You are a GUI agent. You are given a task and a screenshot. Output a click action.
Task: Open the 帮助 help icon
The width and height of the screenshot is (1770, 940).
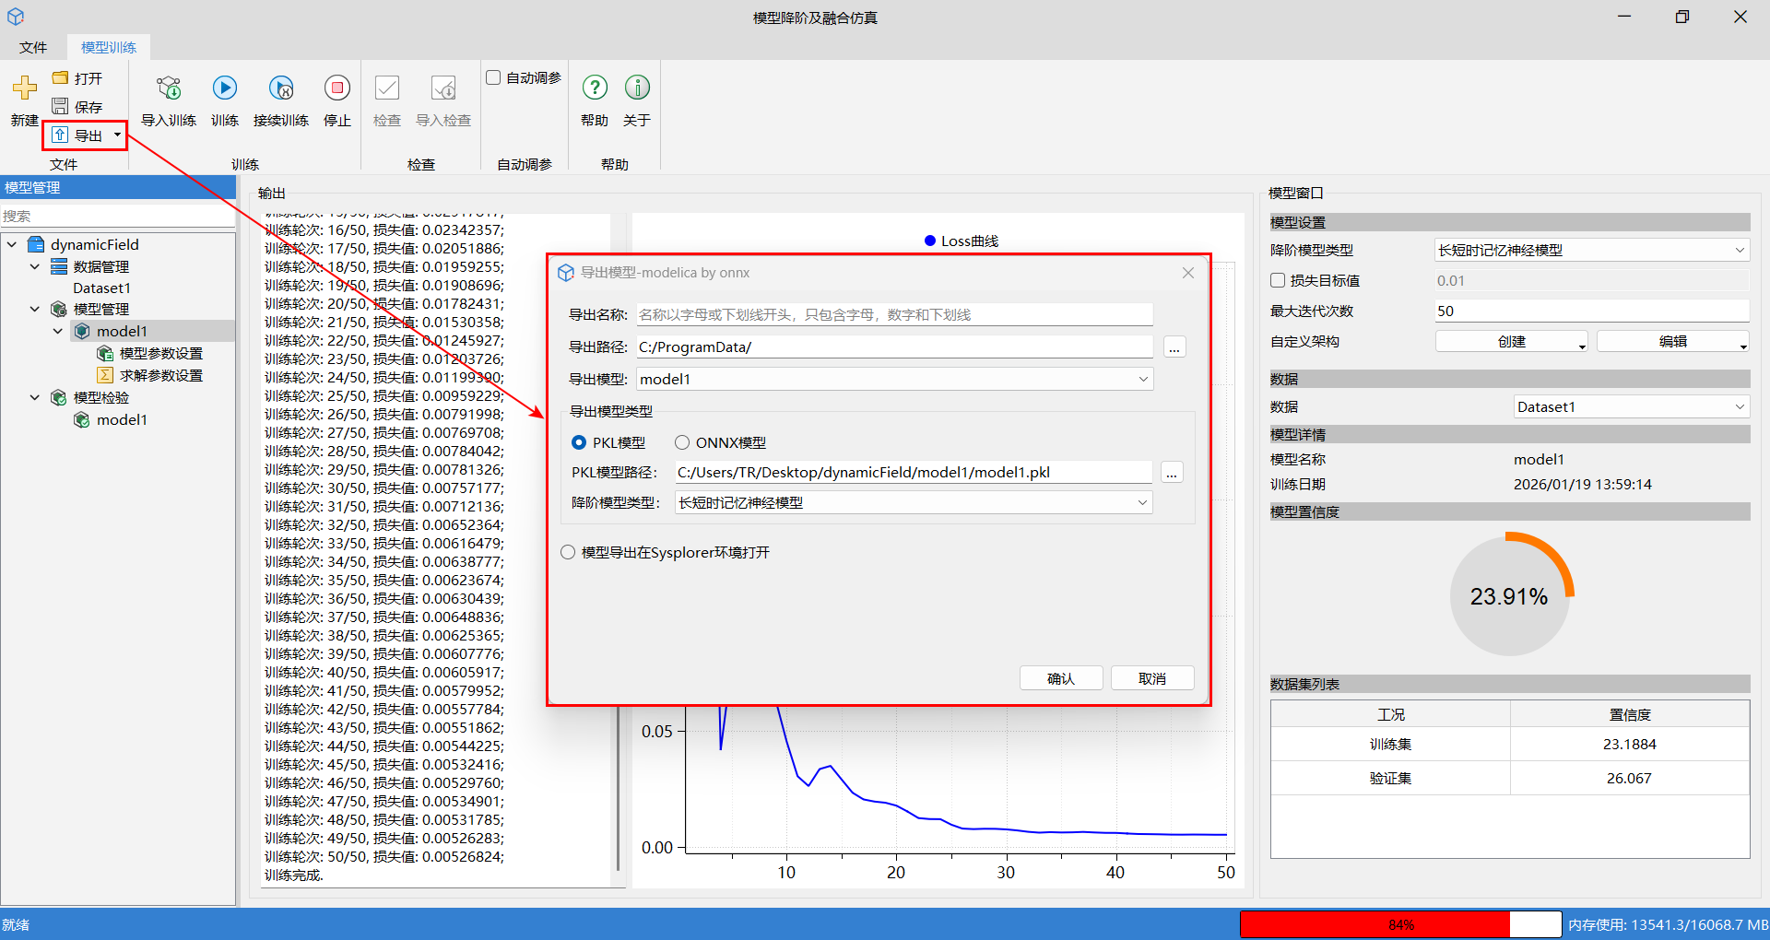point(595,88)
